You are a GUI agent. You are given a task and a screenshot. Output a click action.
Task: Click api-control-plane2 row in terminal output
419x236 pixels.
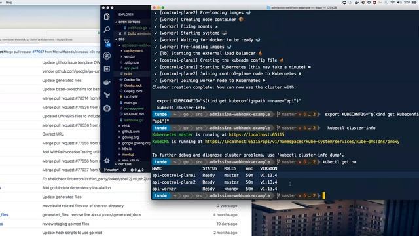coord(214,182)
